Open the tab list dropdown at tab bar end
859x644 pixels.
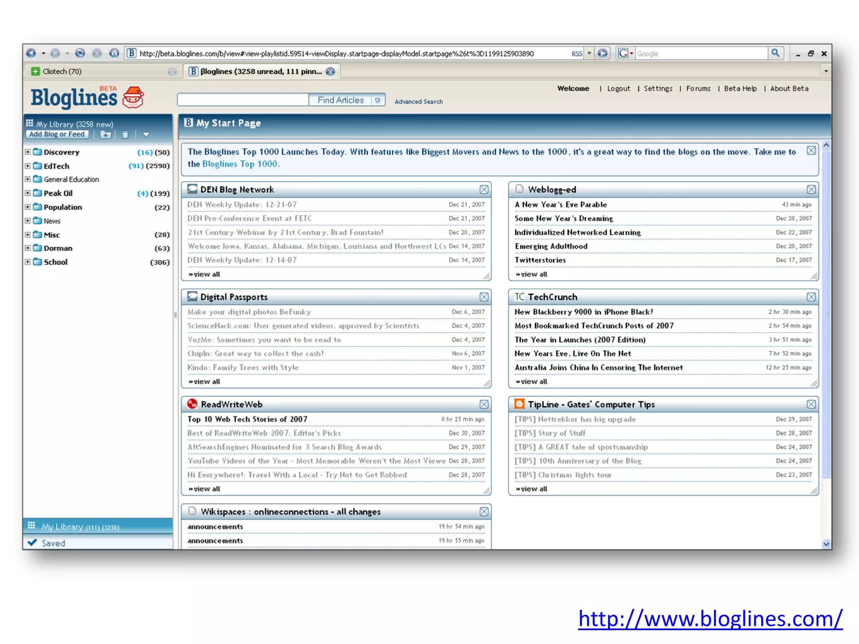pos(826,71)
